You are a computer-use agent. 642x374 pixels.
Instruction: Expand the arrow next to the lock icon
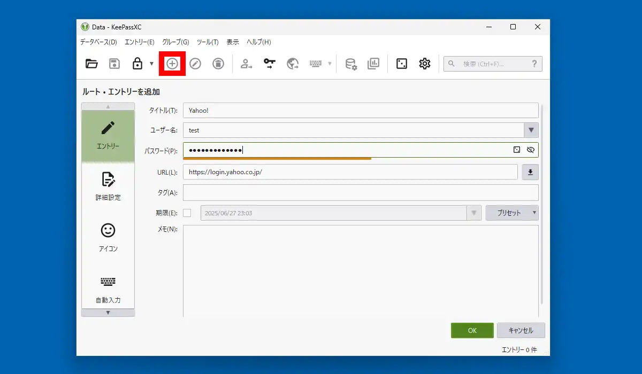(151, 64)
